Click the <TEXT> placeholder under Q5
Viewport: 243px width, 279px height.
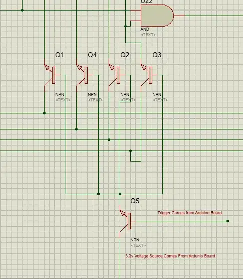pos(138,245)
